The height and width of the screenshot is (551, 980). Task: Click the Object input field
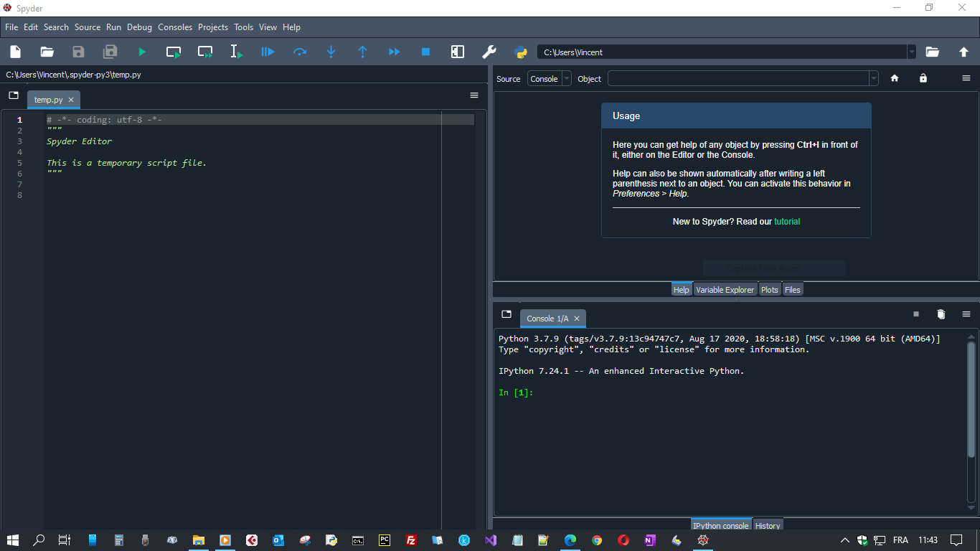coord(738,79)
